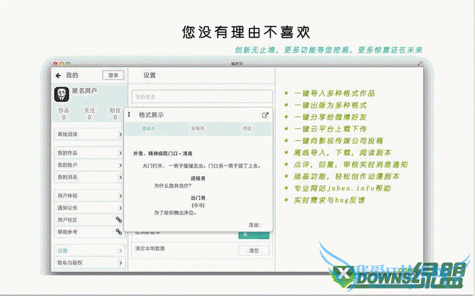The image size is (475, 296).
Task: Open the 粉丝 followers count
Action: (x=115, y=113)
